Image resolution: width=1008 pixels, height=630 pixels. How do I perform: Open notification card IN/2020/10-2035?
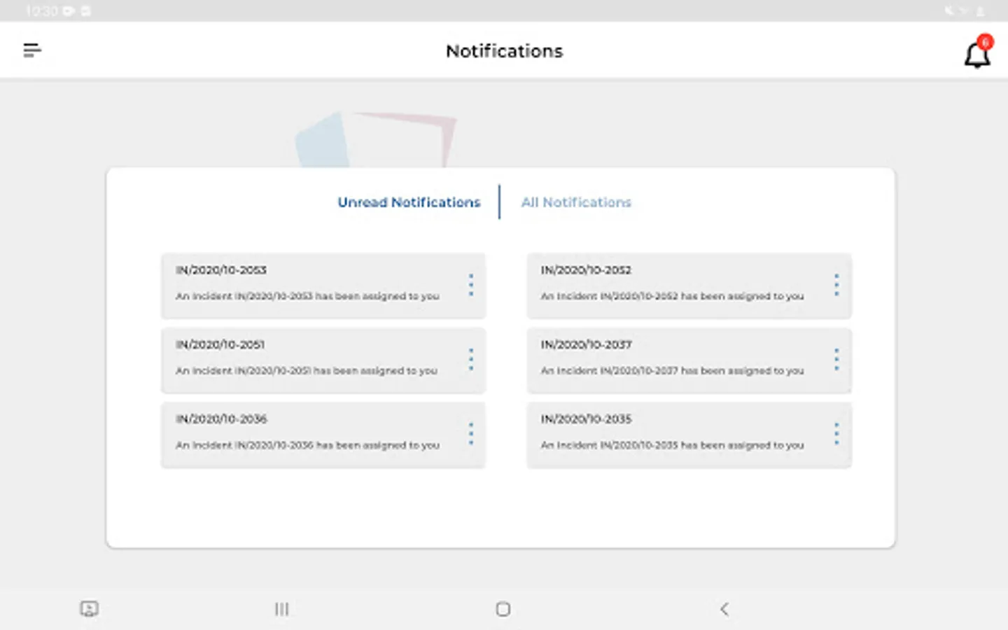point(672,434)
